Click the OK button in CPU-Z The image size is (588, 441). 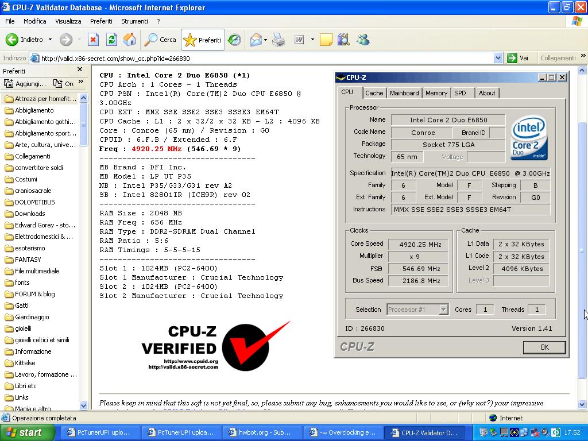pyautogui.click(x=544, y=347)
